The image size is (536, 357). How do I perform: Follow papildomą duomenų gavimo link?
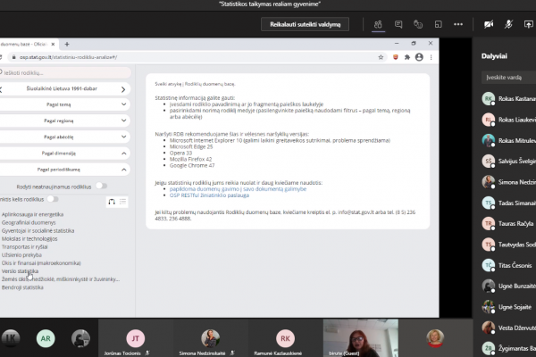pyautogui.click(x=238, y=189)
